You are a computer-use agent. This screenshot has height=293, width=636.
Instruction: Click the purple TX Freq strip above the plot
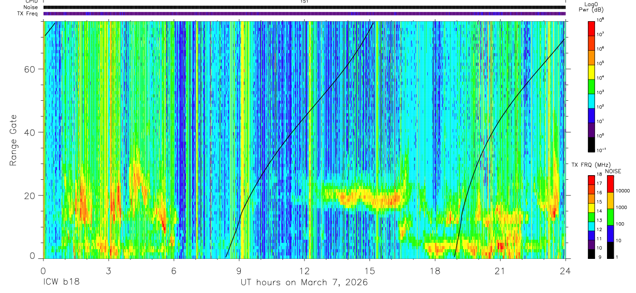(304, 13)
